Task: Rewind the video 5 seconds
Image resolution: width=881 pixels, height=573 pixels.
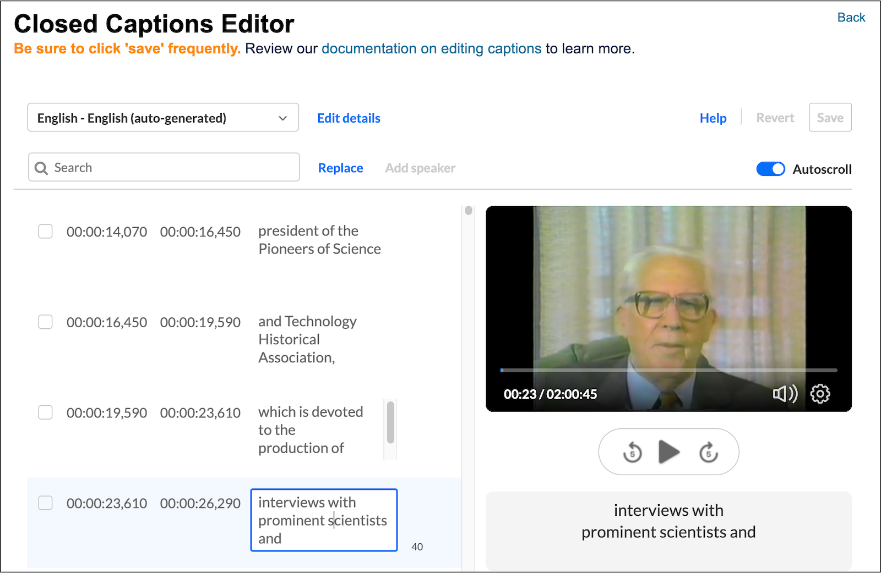Action: 632,453
